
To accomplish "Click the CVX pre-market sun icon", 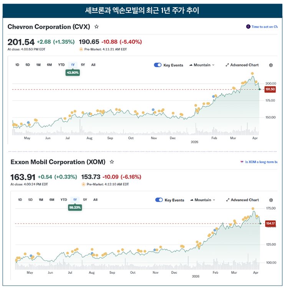I will coord(81,49).
